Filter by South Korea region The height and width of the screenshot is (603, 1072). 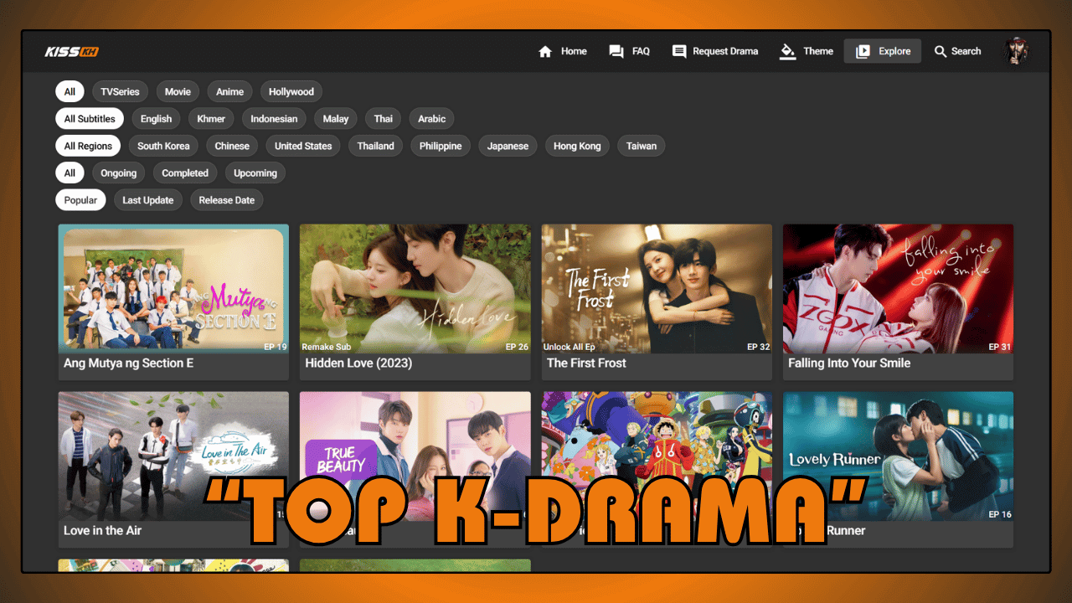[x=163, y=146]
